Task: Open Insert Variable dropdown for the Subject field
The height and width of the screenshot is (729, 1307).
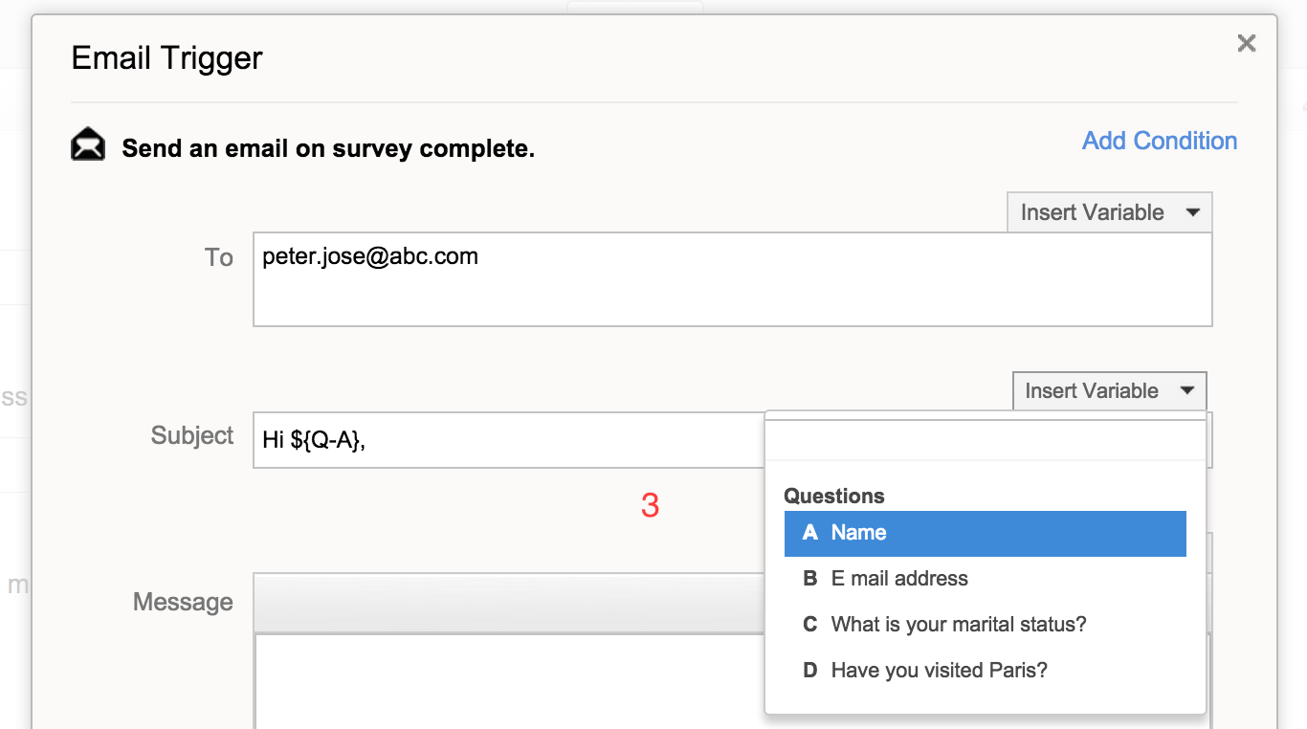Action: pos(1109,390)
